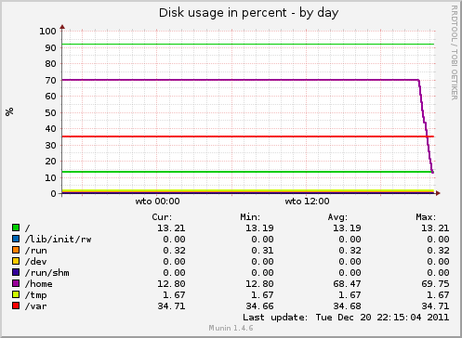The height and width of the screenshot is (338, 462).
Task: Select the /home legend label
Action: tap(39, 284)
